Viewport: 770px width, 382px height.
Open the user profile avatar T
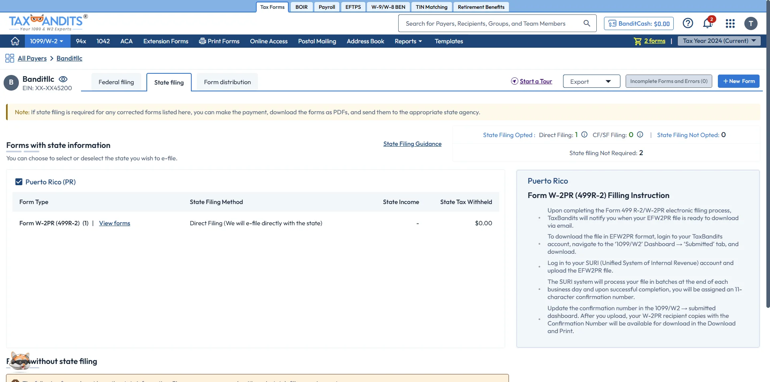[x=751, y=23]
